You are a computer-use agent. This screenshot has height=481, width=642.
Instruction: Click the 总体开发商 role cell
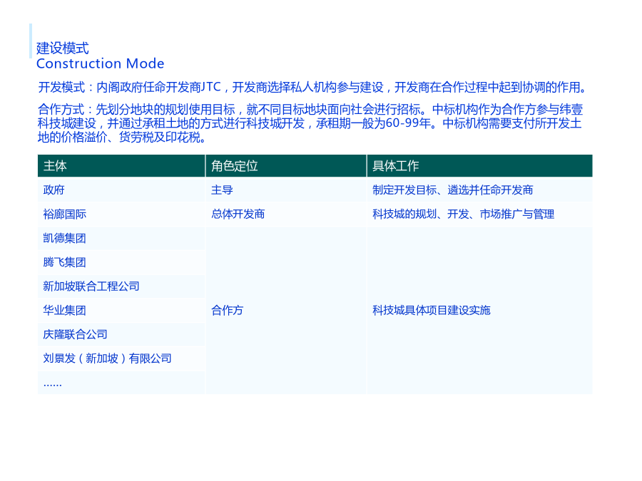(286, 214)
